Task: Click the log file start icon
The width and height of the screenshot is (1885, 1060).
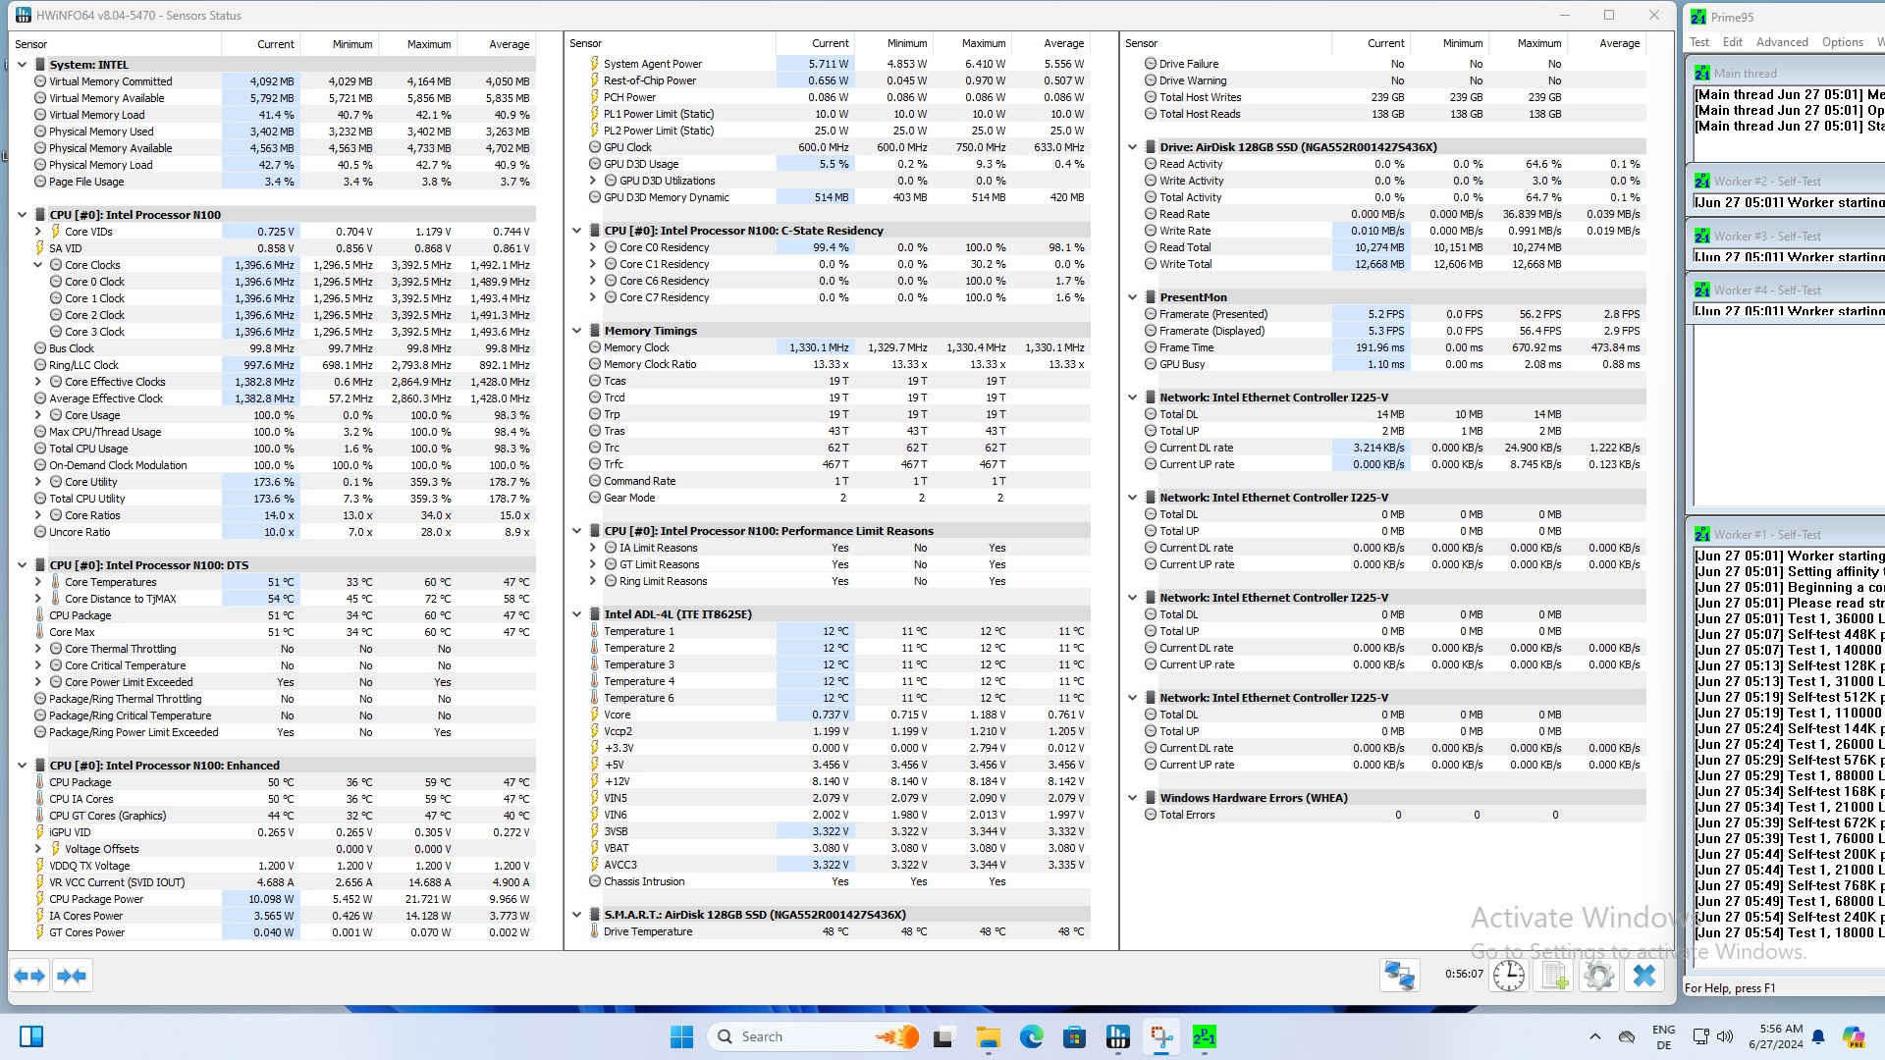Action: [x=1554, y=975]
